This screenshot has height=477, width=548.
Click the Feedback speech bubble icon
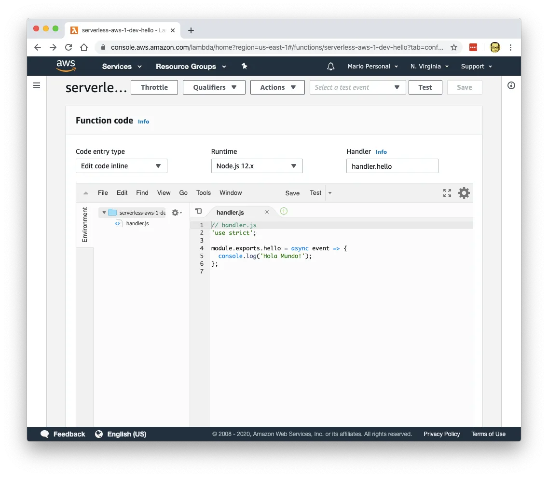pyautogui.click(x=45, y=434)
